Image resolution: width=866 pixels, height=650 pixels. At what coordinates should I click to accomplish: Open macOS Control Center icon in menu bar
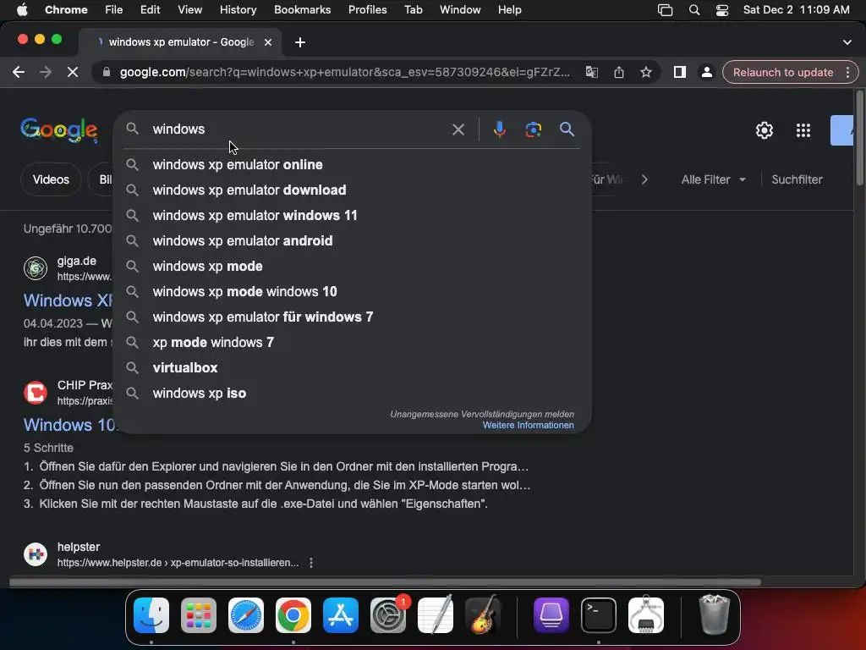[x=722, y=10]
